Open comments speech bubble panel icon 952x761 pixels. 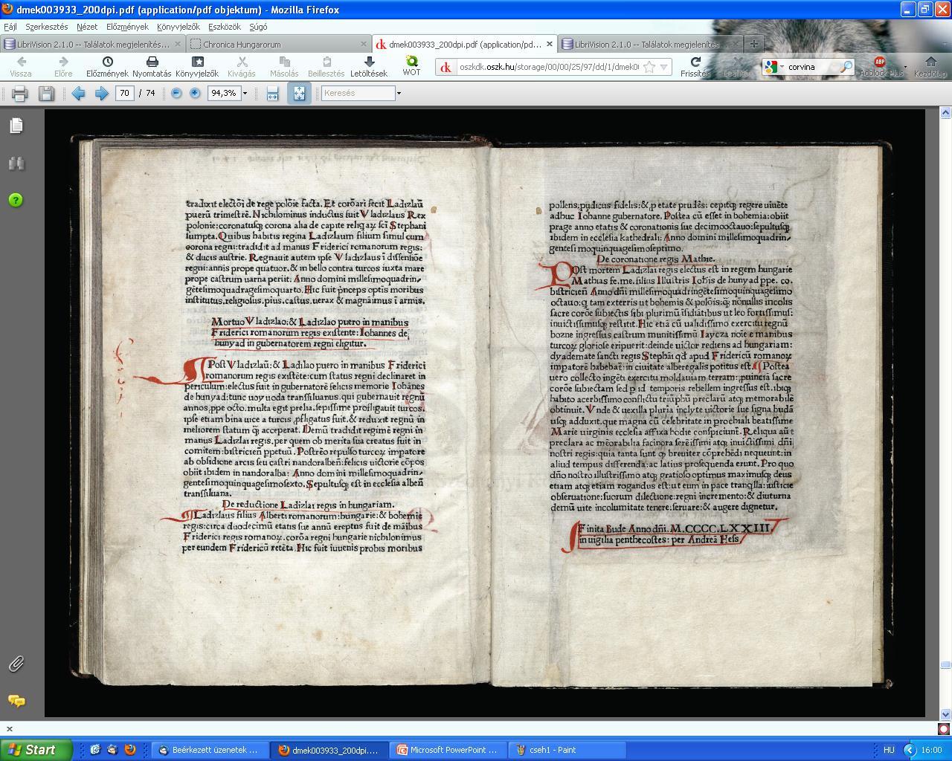(16, 701)
